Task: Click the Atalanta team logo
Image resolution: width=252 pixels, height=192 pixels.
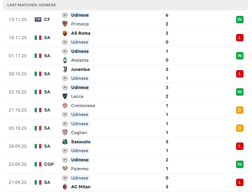Action: coord(65,60)
